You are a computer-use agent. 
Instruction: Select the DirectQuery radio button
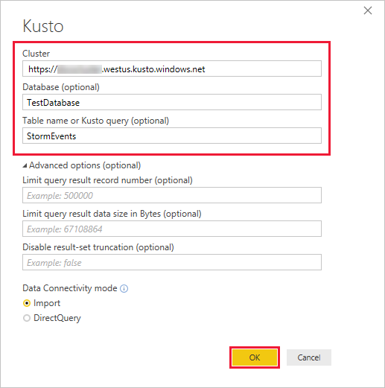(27, 318)
